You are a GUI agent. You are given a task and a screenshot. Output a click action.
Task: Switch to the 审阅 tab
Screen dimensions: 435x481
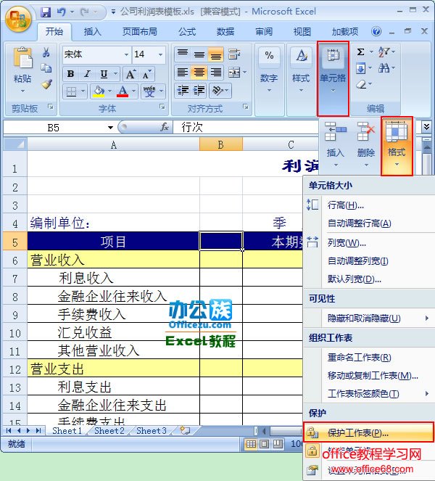pos(264,32)
